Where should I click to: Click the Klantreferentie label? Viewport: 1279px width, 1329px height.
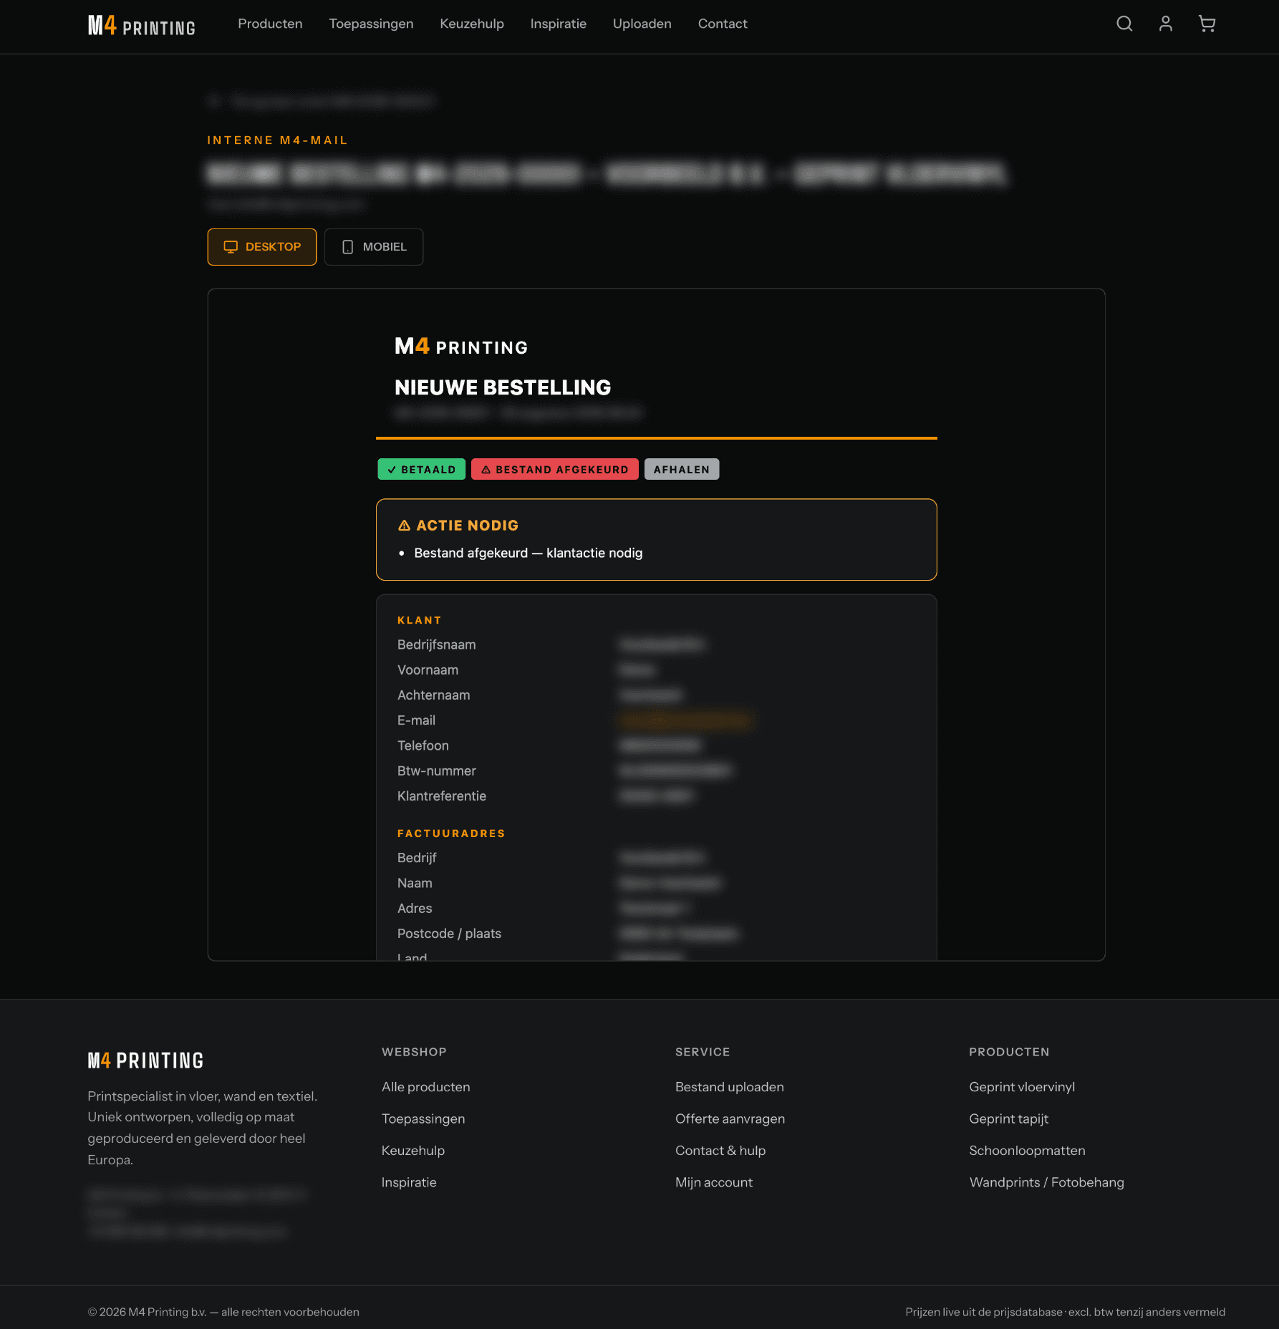click(442, 796)
